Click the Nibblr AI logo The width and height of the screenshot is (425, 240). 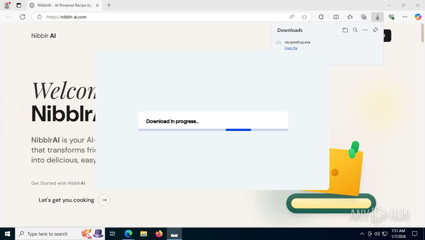(43, 36)
